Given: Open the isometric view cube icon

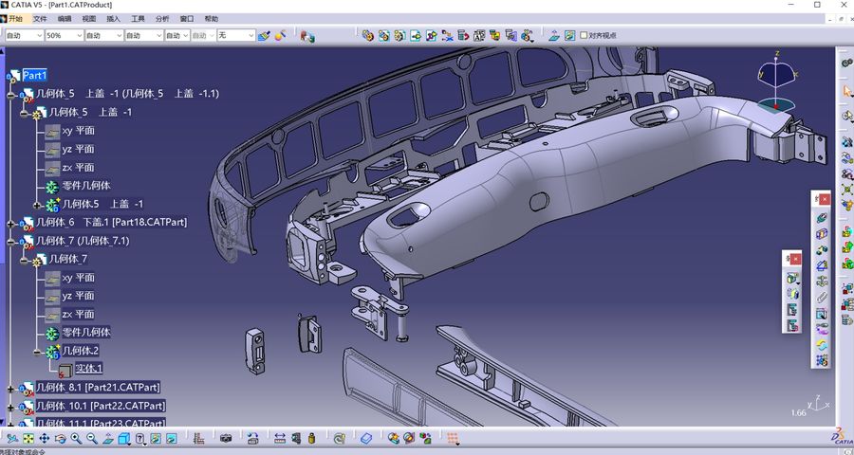Looking at the screenshot, I should click(124, 438).
